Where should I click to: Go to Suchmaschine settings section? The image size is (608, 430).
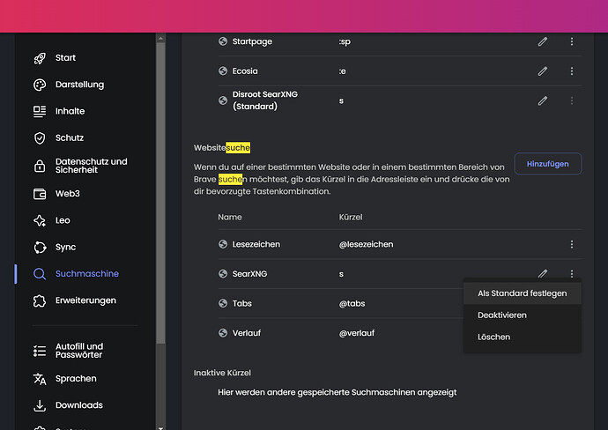[87, 274]
